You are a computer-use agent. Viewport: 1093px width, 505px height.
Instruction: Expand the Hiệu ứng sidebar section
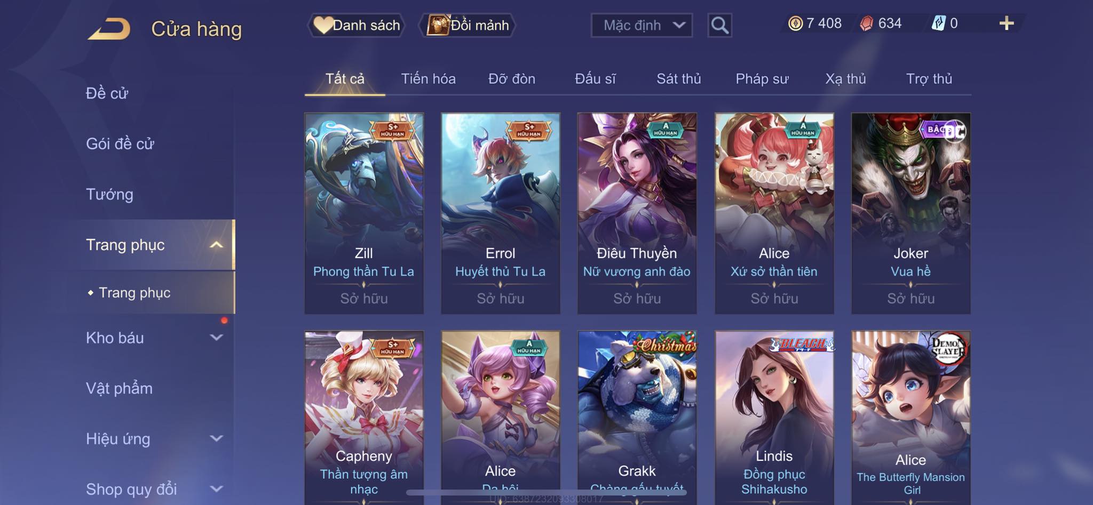[x=216, y=439]
